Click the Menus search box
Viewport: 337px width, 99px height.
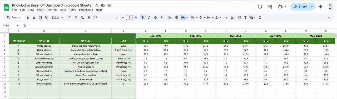15,18
